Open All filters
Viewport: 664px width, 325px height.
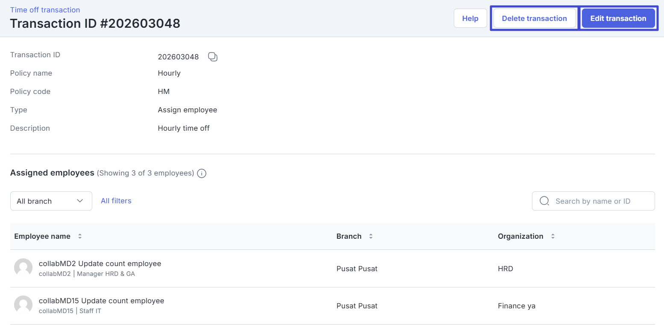click(x=116, y=201)
